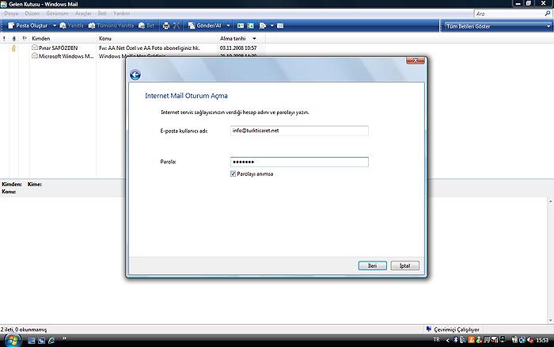
Task: Select the message from Pınar SAFÖZDEN
Action: pos(132,48)
